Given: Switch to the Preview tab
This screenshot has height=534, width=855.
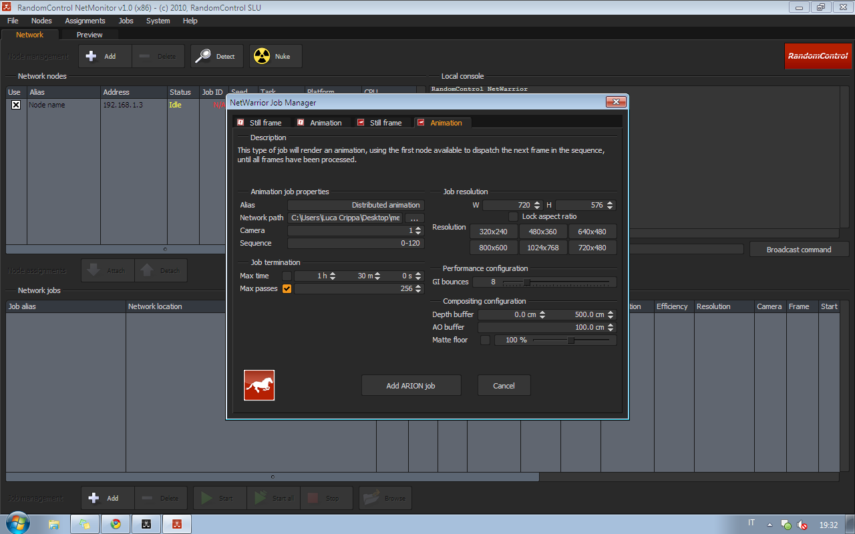Looking at the screenshot, I should pyautogui.click(x=90, y=35).
